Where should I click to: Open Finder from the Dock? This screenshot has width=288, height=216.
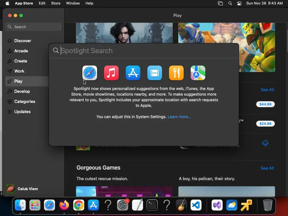pos(20,205)
